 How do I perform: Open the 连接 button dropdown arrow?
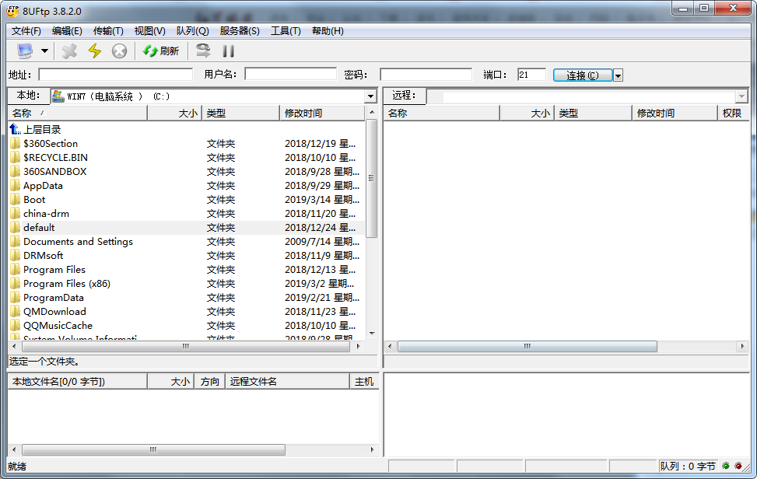tap(616, 75)
